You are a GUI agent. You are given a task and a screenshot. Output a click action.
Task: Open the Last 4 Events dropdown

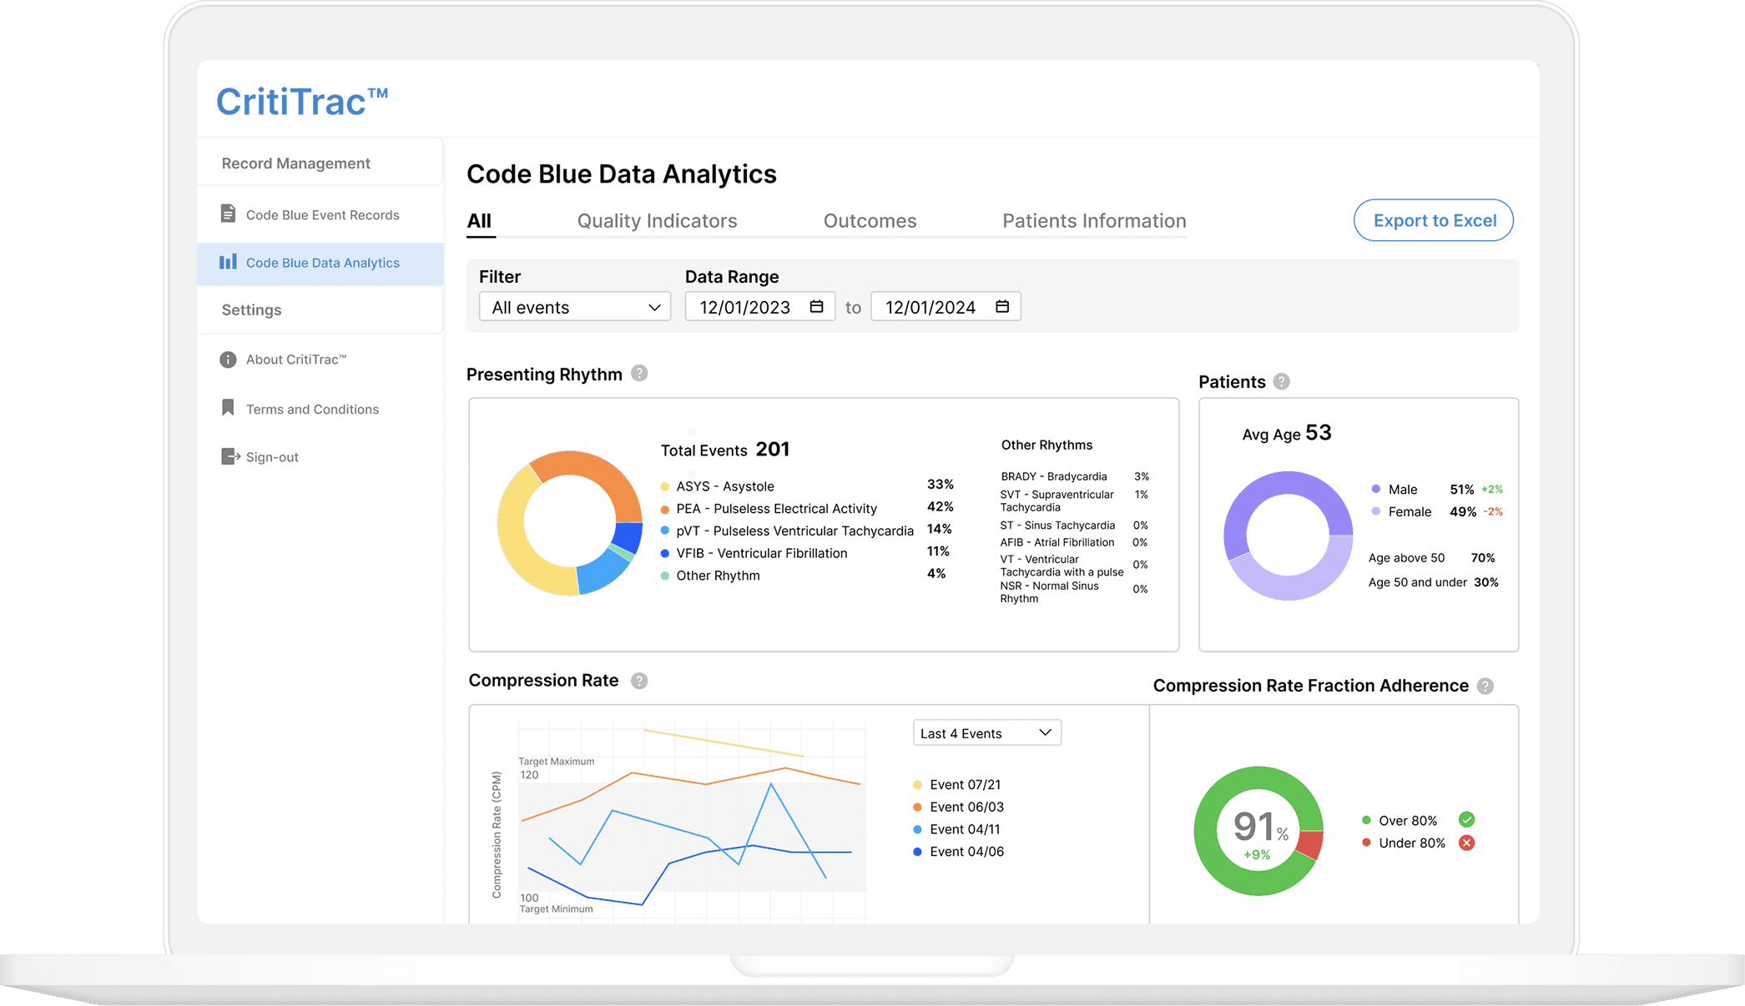[x=986, y=733]
